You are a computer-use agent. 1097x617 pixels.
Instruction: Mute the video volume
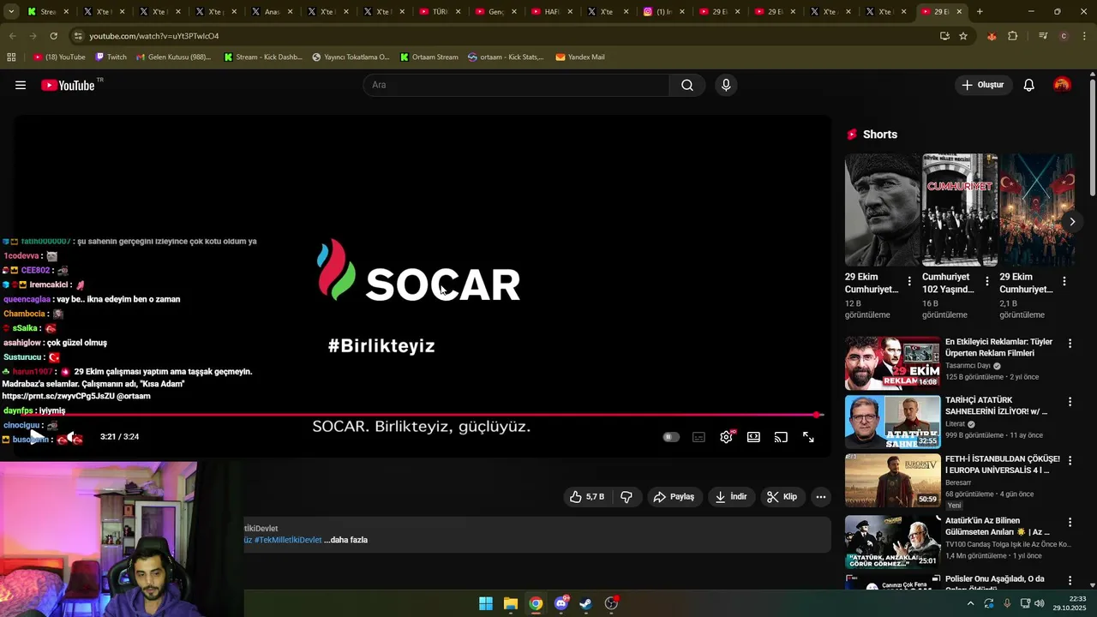[x=74, y=437]
